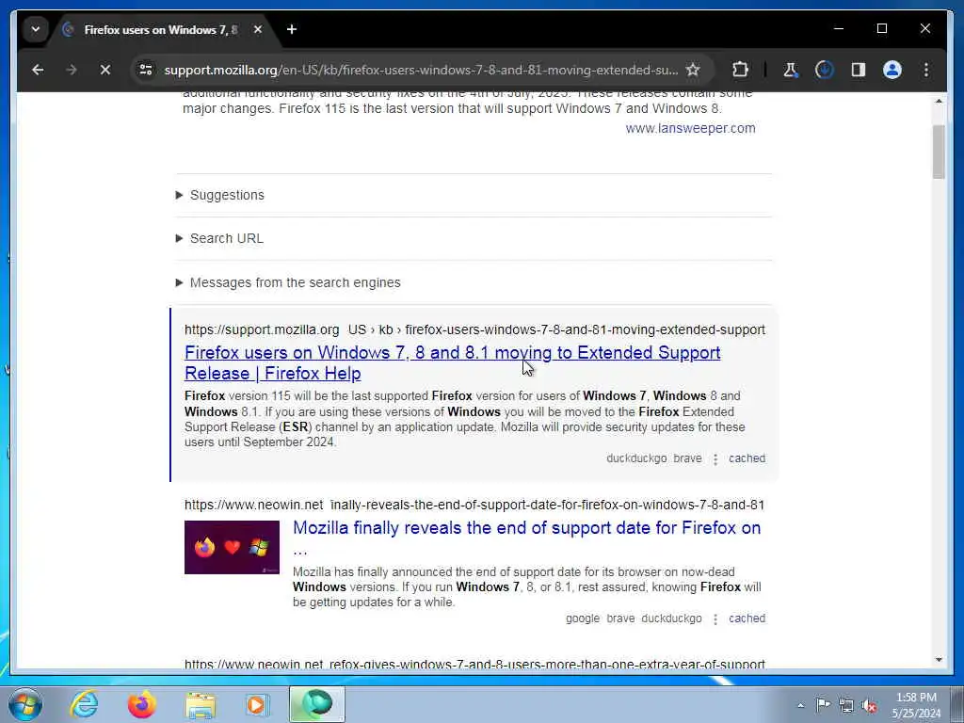This screenshot has width=964, height=723.
Task: Click the support.mozilla.org address bar
Action: (x=421, y=70)
